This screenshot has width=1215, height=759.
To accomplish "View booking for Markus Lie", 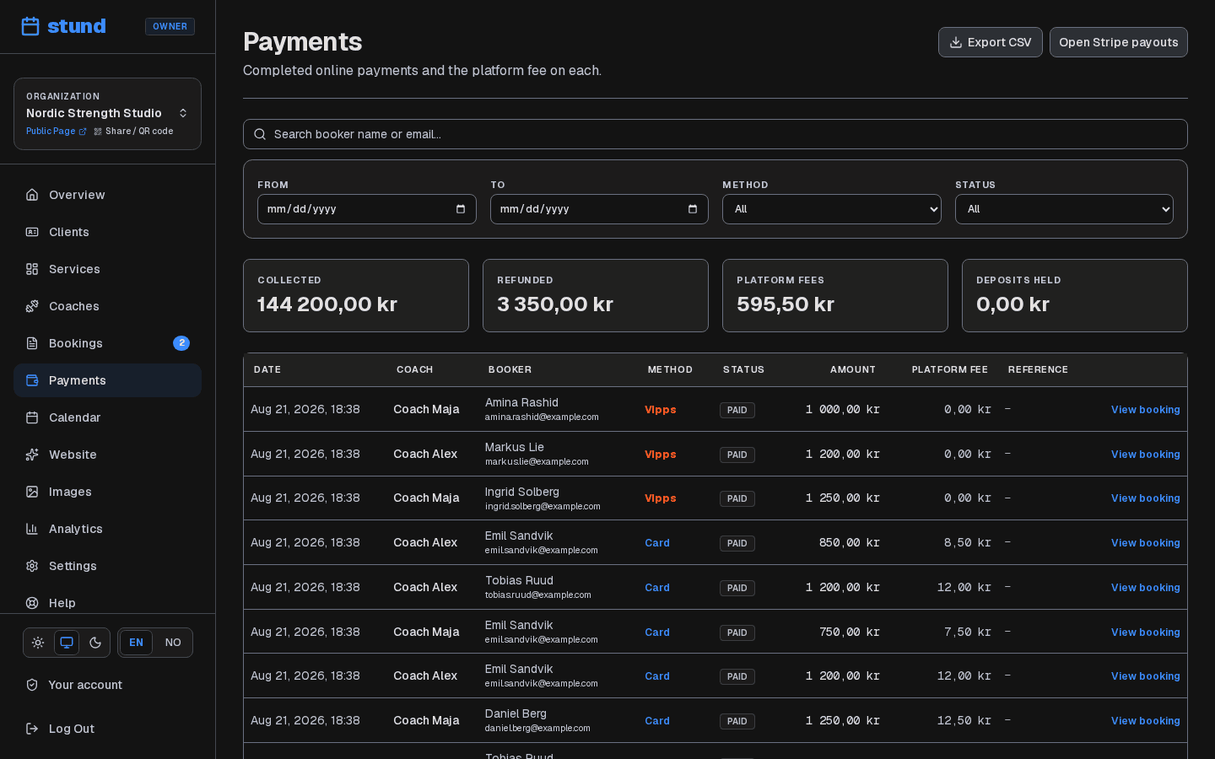I will (1145, 455).
